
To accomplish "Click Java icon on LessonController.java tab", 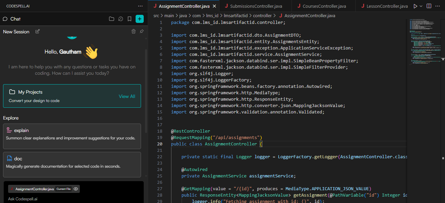I will click(x=363, y=6).
